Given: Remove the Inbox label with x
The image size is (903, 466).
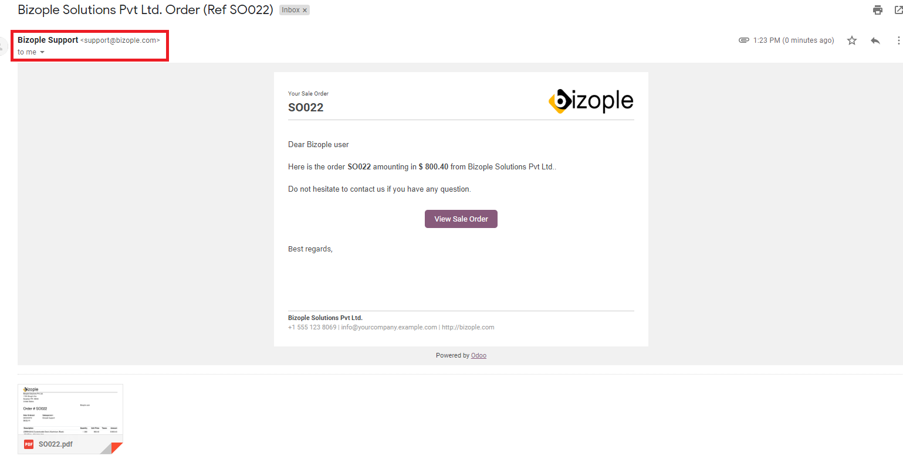Looking at the screenshot, I should click(305, 10).
